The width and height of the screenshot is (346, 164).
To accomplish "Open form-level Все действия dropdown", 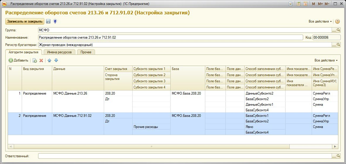I will pos(320,21).
